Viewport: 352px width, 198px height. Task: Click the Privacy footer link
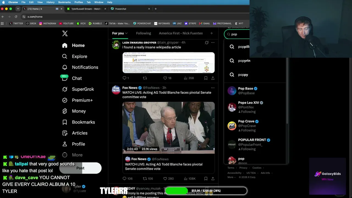click(x=243, y=168)
